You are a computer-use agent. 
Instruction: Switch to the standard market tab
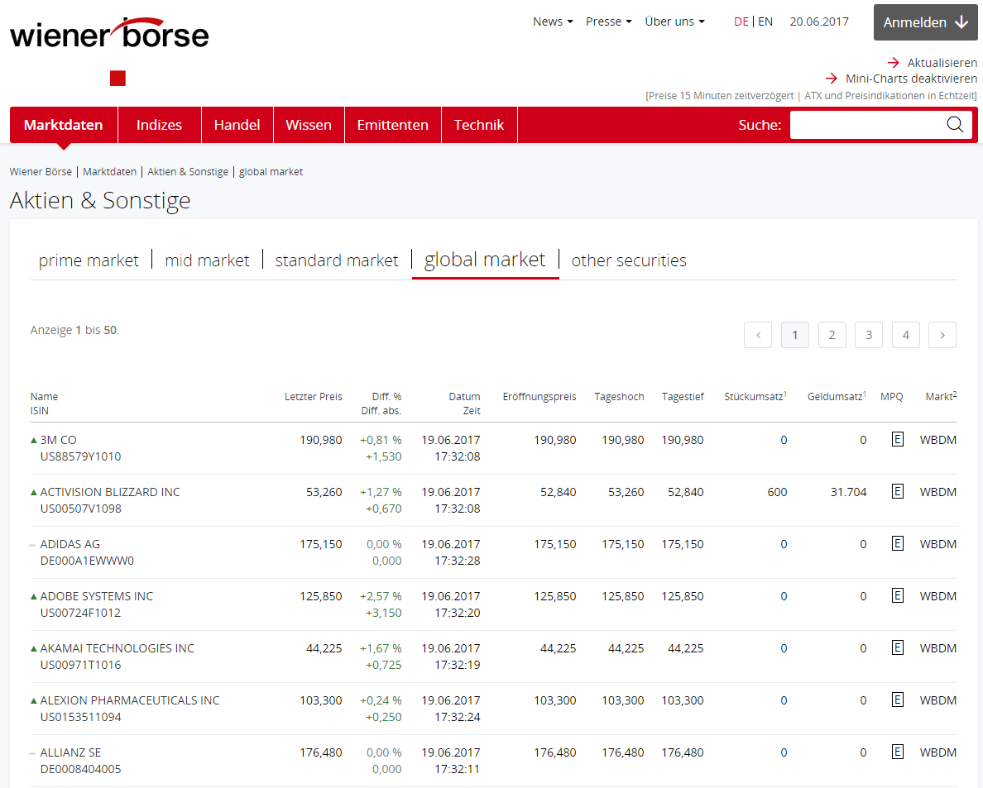[x=337, y=260]
